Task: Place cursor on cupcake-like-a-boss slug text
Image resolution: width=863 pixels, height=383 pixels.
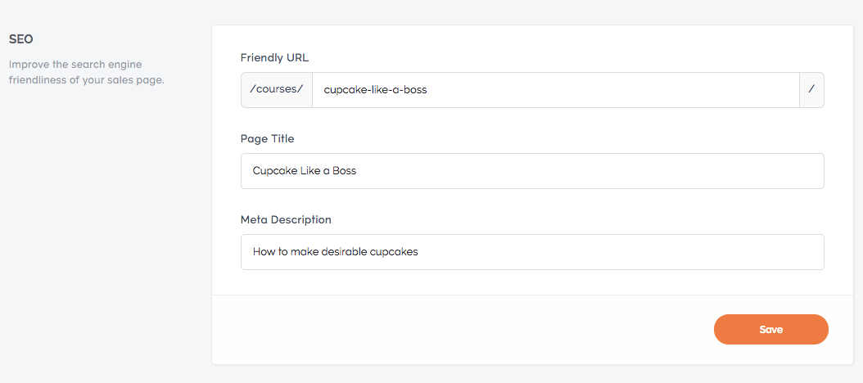Action: [x=375, y=90]
